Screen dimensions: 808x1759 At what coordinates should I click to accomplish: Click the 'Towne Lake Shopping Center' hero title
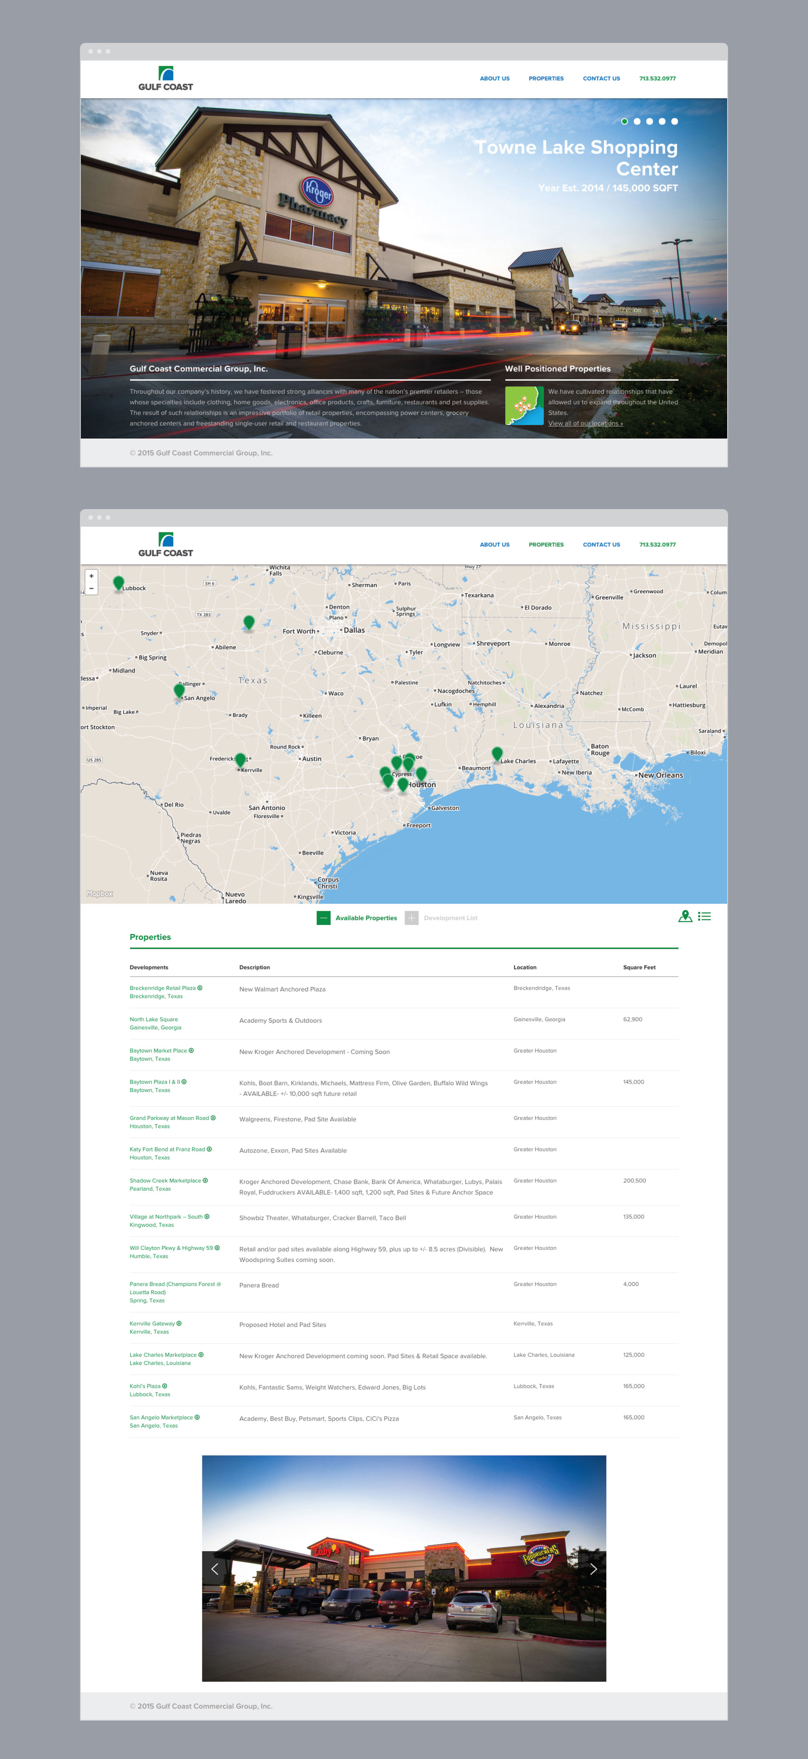coord(577,158)
